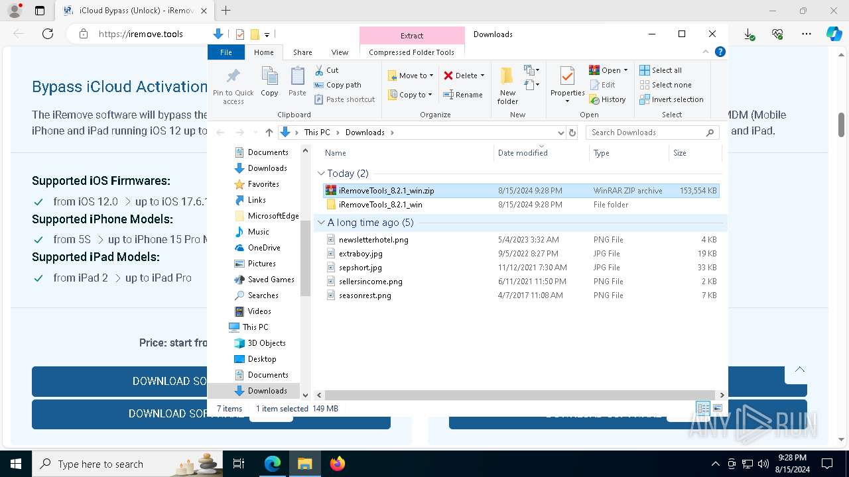Select extraboy.jpg file
Image resolution: width=849 pixels, height=477 pixels.
[521, 254]
